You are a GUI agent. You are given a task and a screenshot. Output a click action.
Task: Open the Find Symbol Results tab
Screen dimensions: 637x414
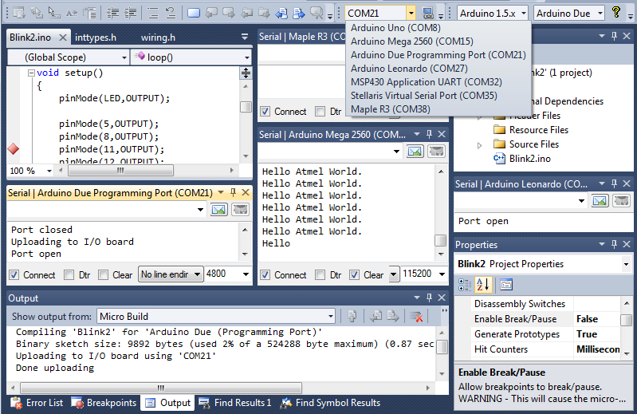pos(331,403)
